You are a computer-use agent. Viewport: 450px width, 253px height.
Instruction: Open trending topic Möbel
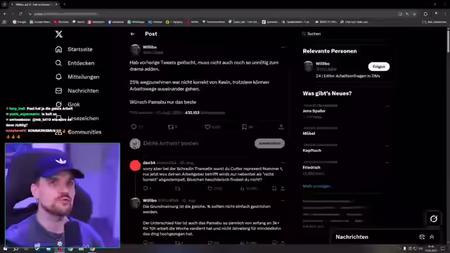[309, 134]
